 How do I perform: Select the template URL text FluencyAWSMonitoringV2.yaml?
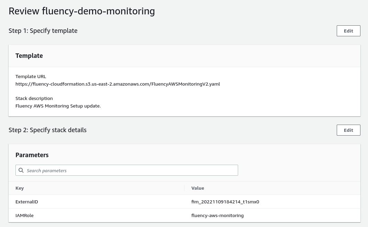[x=186, y=84]
